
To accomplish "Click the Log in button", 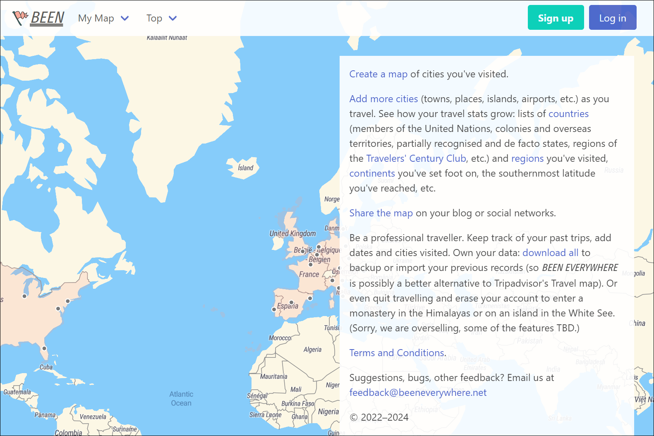I will (613, 17).
